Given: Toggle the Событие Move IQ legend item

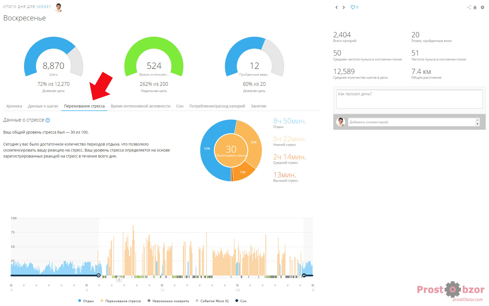Looking at the screenshot, I should pyautogui.click(x=212, y=301).
